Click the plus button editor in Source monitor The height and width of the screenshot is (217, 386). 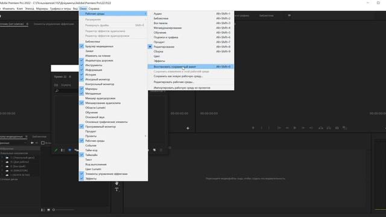(188, 128)
